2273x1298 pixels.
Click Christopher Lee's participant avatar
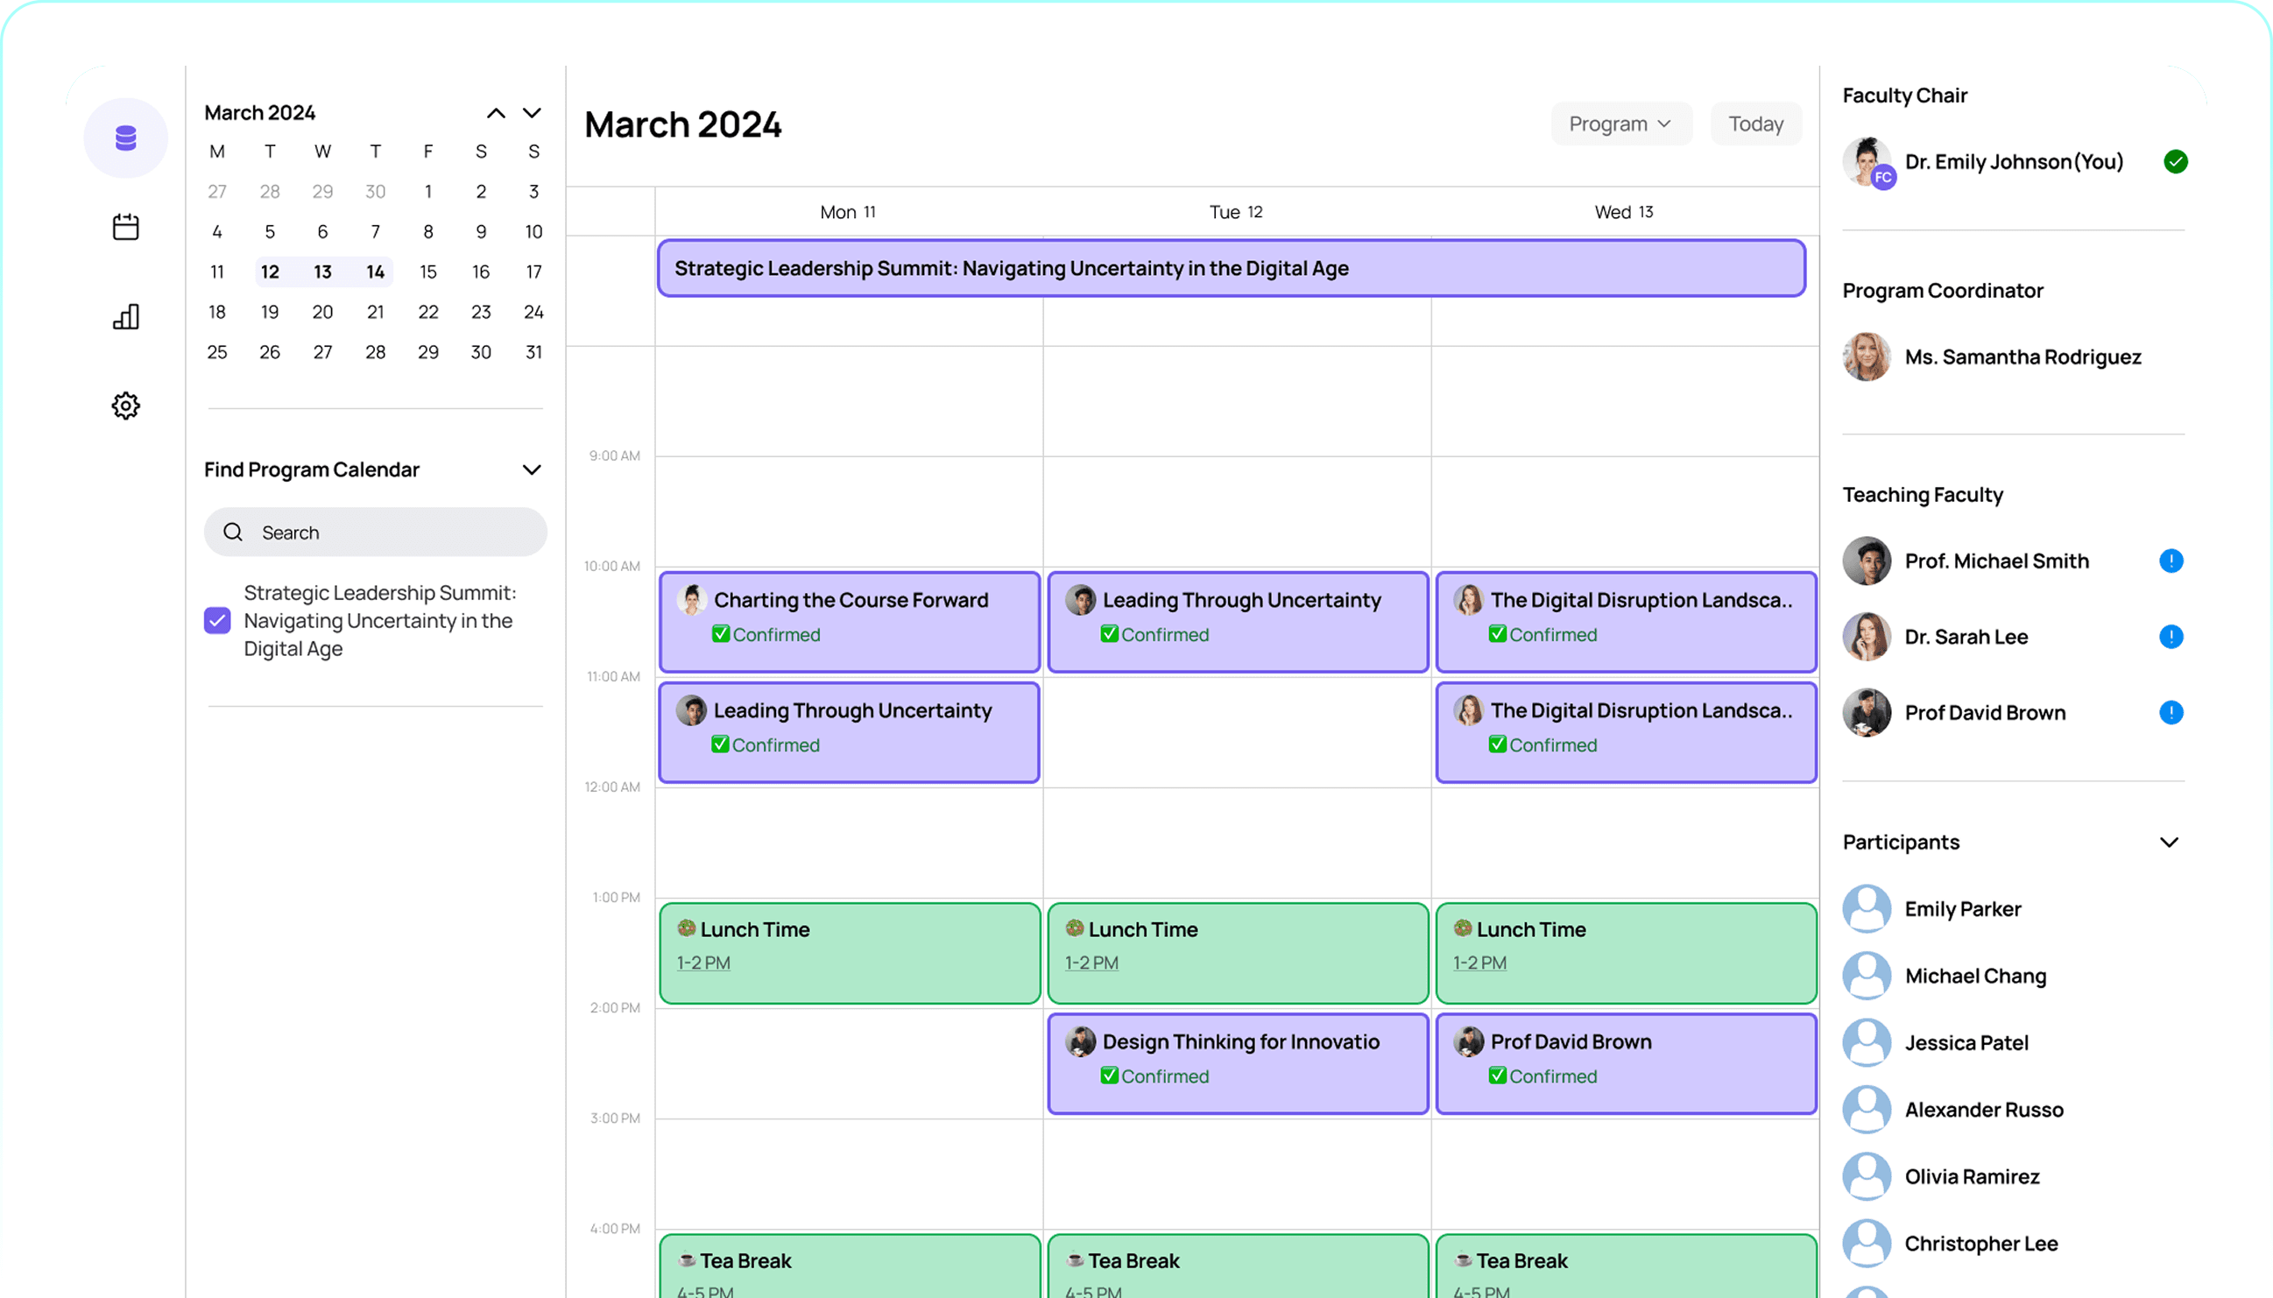tap(1867, 1243)
